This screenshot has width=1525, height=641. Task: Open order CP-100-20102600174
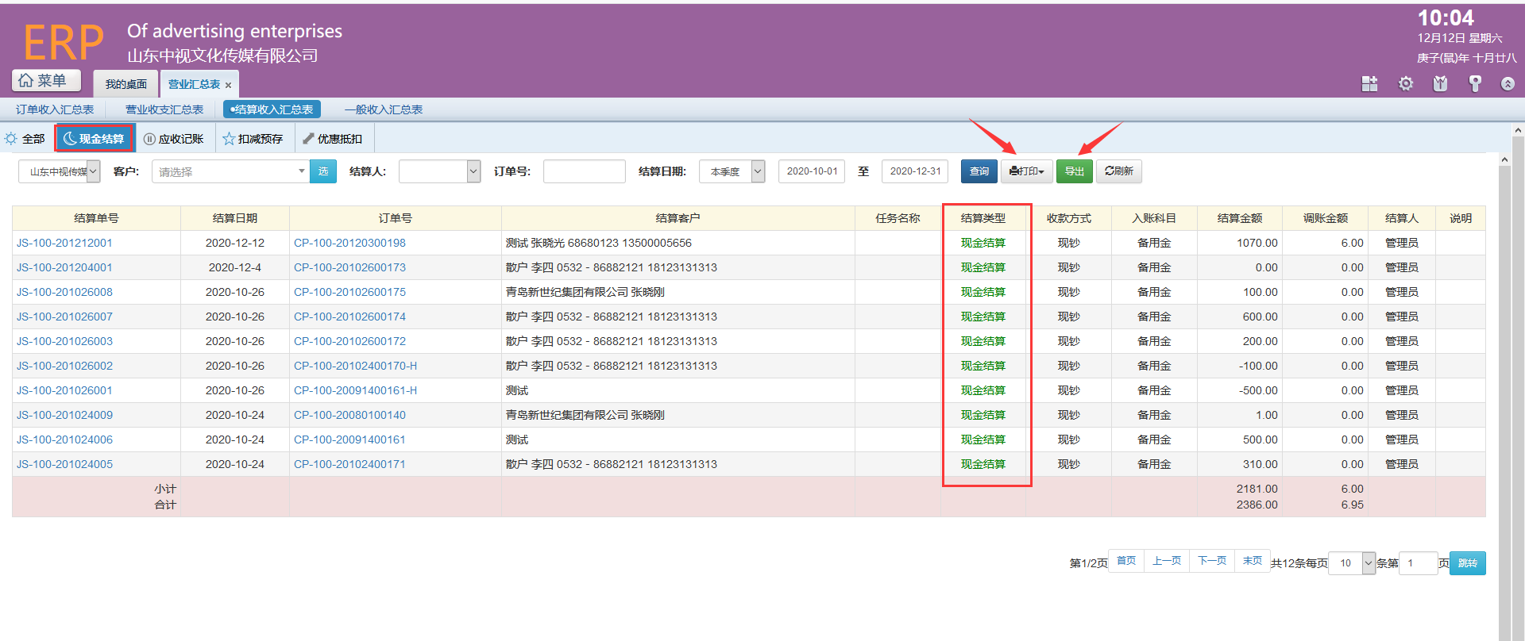(x=349, y=317)
